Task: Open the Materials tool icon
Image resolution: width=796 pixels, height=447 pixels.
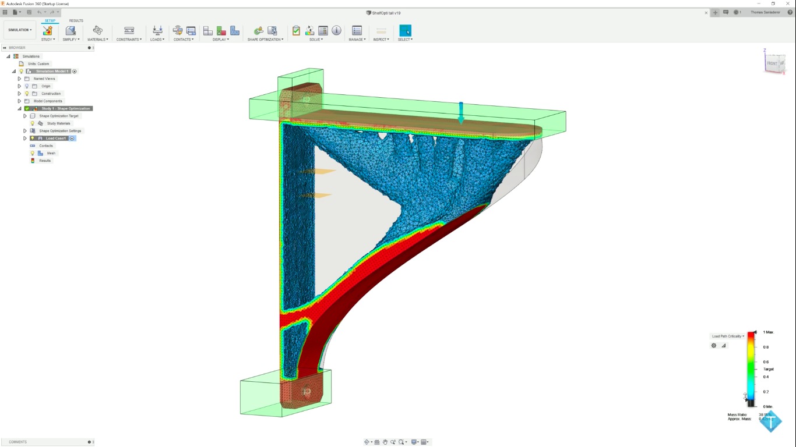Action: pyautogui.click(x=97, y=30)
